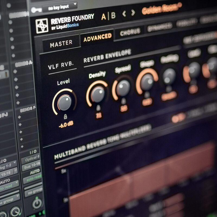Open the Bus 15-16 output selector in right strip

[x=31, y=165]
